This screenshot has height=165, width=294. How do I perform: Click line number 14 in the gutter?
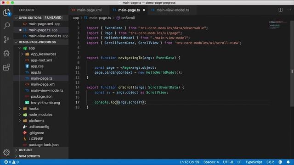click(78, 88)
